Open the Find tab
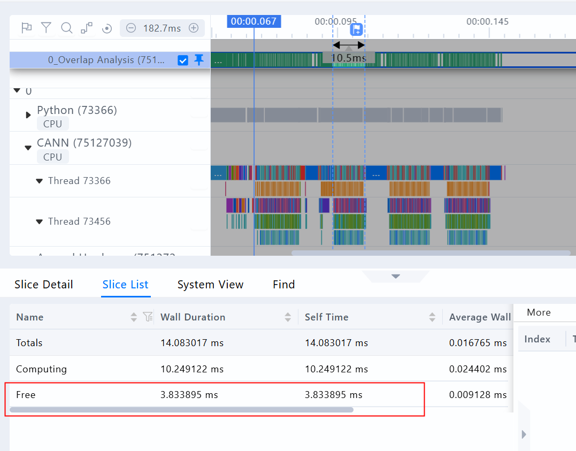The height and width of the screenshot is (451, 576). pos(283,285)
